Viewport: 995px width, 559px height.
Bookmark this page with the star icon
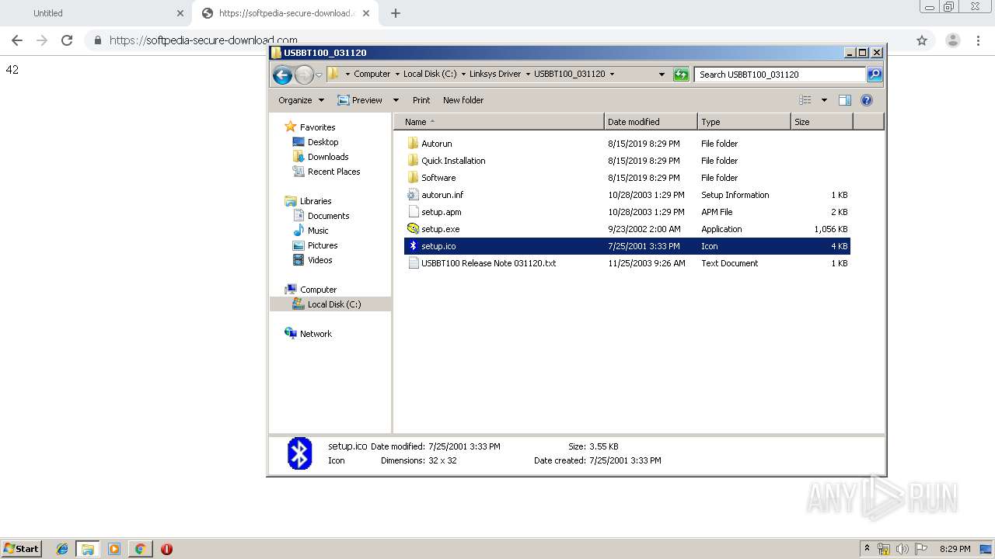pos(922,40)
